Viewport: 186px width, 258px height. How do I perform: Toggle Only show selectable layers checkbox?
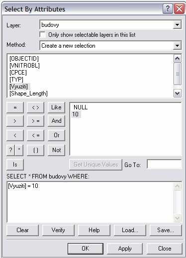(43, 35)
